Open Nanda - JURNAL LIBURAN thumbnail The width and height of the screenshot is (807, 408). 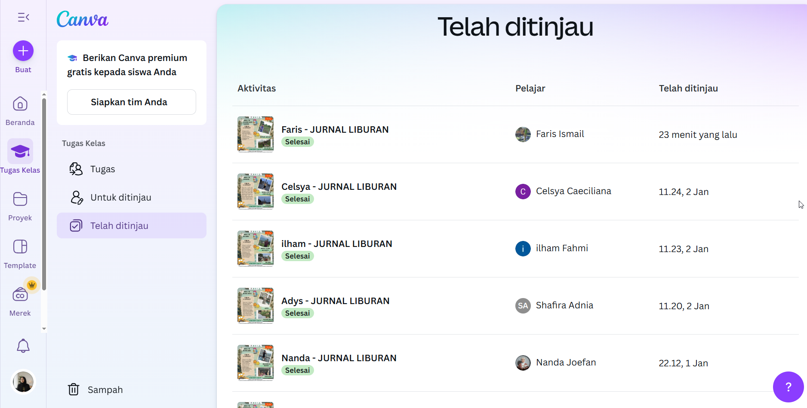(256, 363)
